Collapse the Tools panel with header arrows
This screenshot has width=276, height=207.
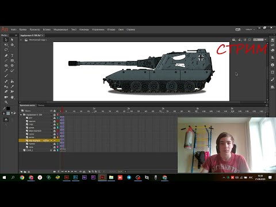16,35
